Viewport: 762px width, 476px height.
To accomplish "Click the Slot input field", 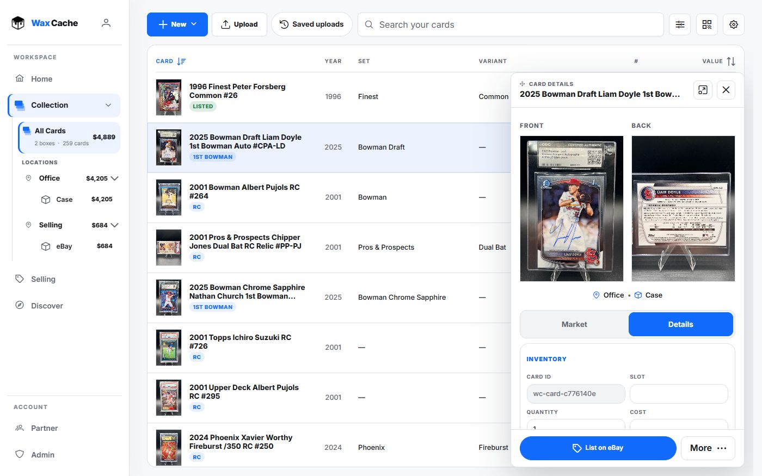I will coord(679,394).
